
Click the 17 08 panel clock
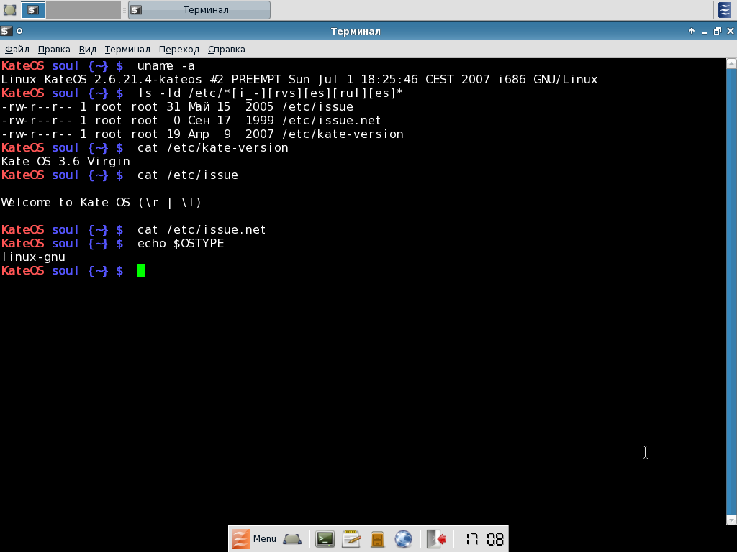pos(484,539)
